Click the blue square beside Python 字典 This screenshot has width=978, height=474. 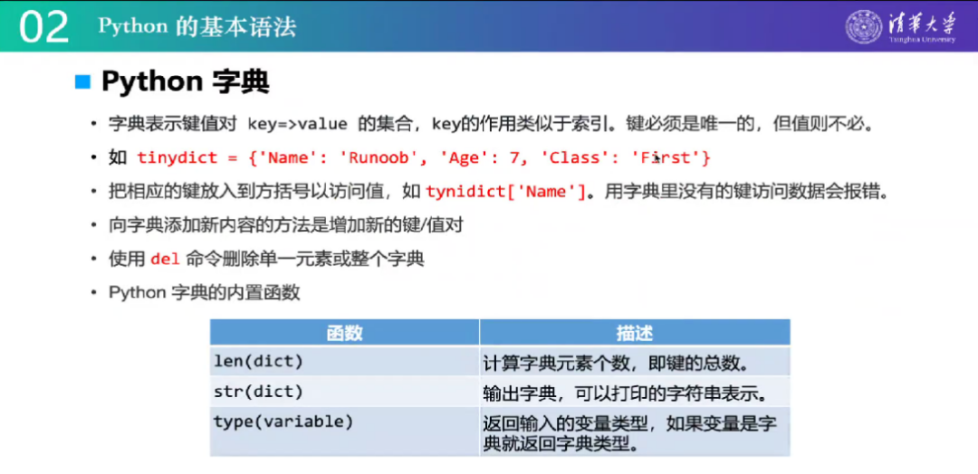click(83, 81)
